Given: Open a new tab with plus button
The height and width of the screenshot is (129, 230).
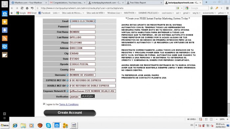Looking at the screenshot, I should 206,2.
